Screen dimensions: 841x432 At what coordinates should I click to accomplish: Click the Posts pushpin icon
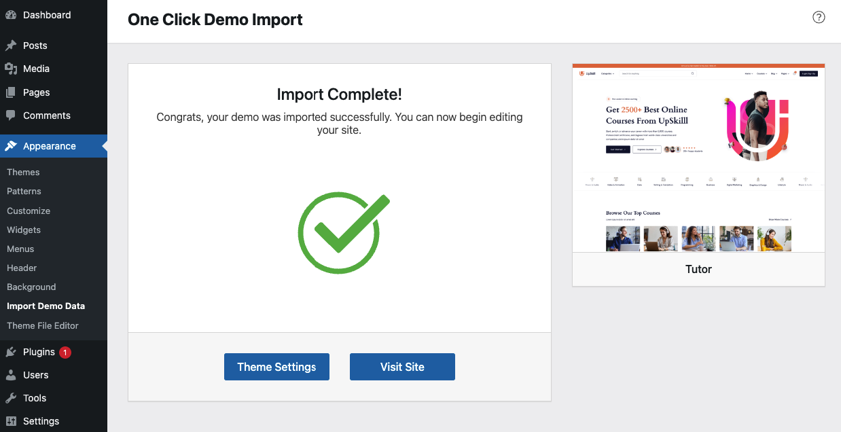click(x=11, y=46)
